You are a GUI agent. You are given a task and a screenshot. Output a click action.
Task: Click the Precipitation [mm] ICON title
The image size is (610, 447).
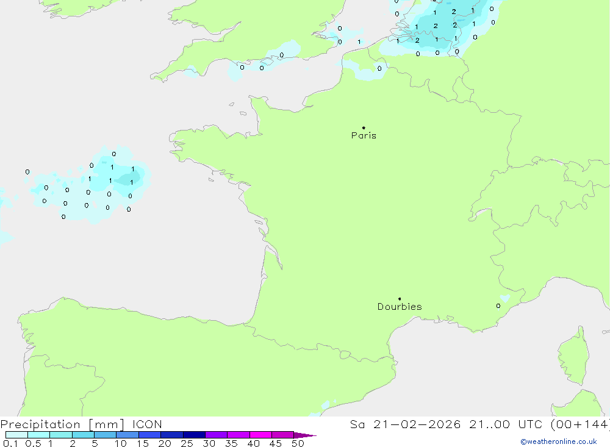pyautogui.click(x=81, y=424)
